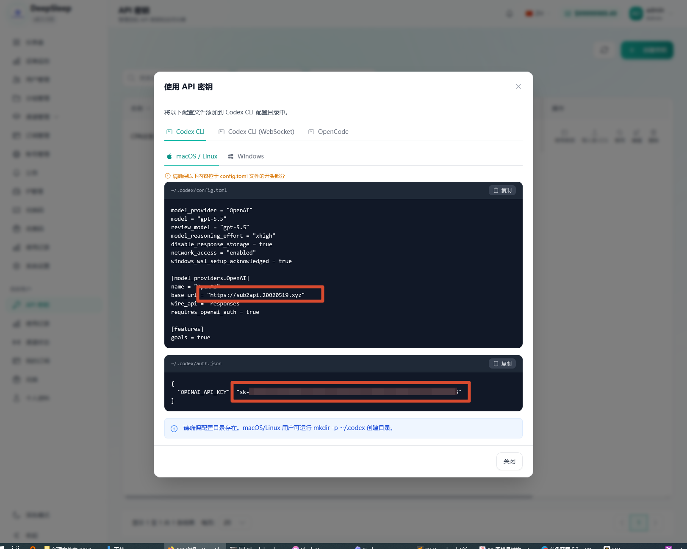Click the base_url https://sub2api.20020519.xyz value
Image resolution: width=687 pixels, height=549 pixels.
click(x=256, y=295)
